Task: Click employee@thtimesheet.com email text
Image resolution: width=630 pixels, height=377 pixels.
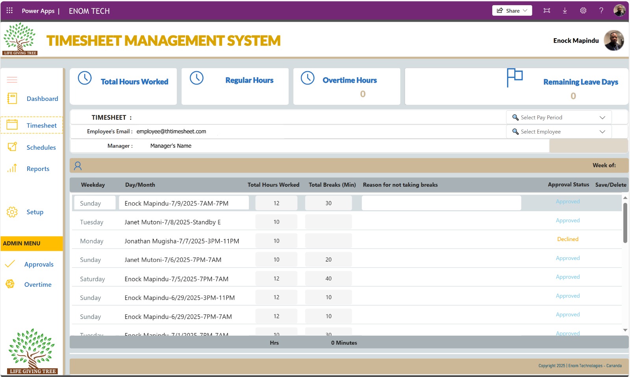Action: 171,132
